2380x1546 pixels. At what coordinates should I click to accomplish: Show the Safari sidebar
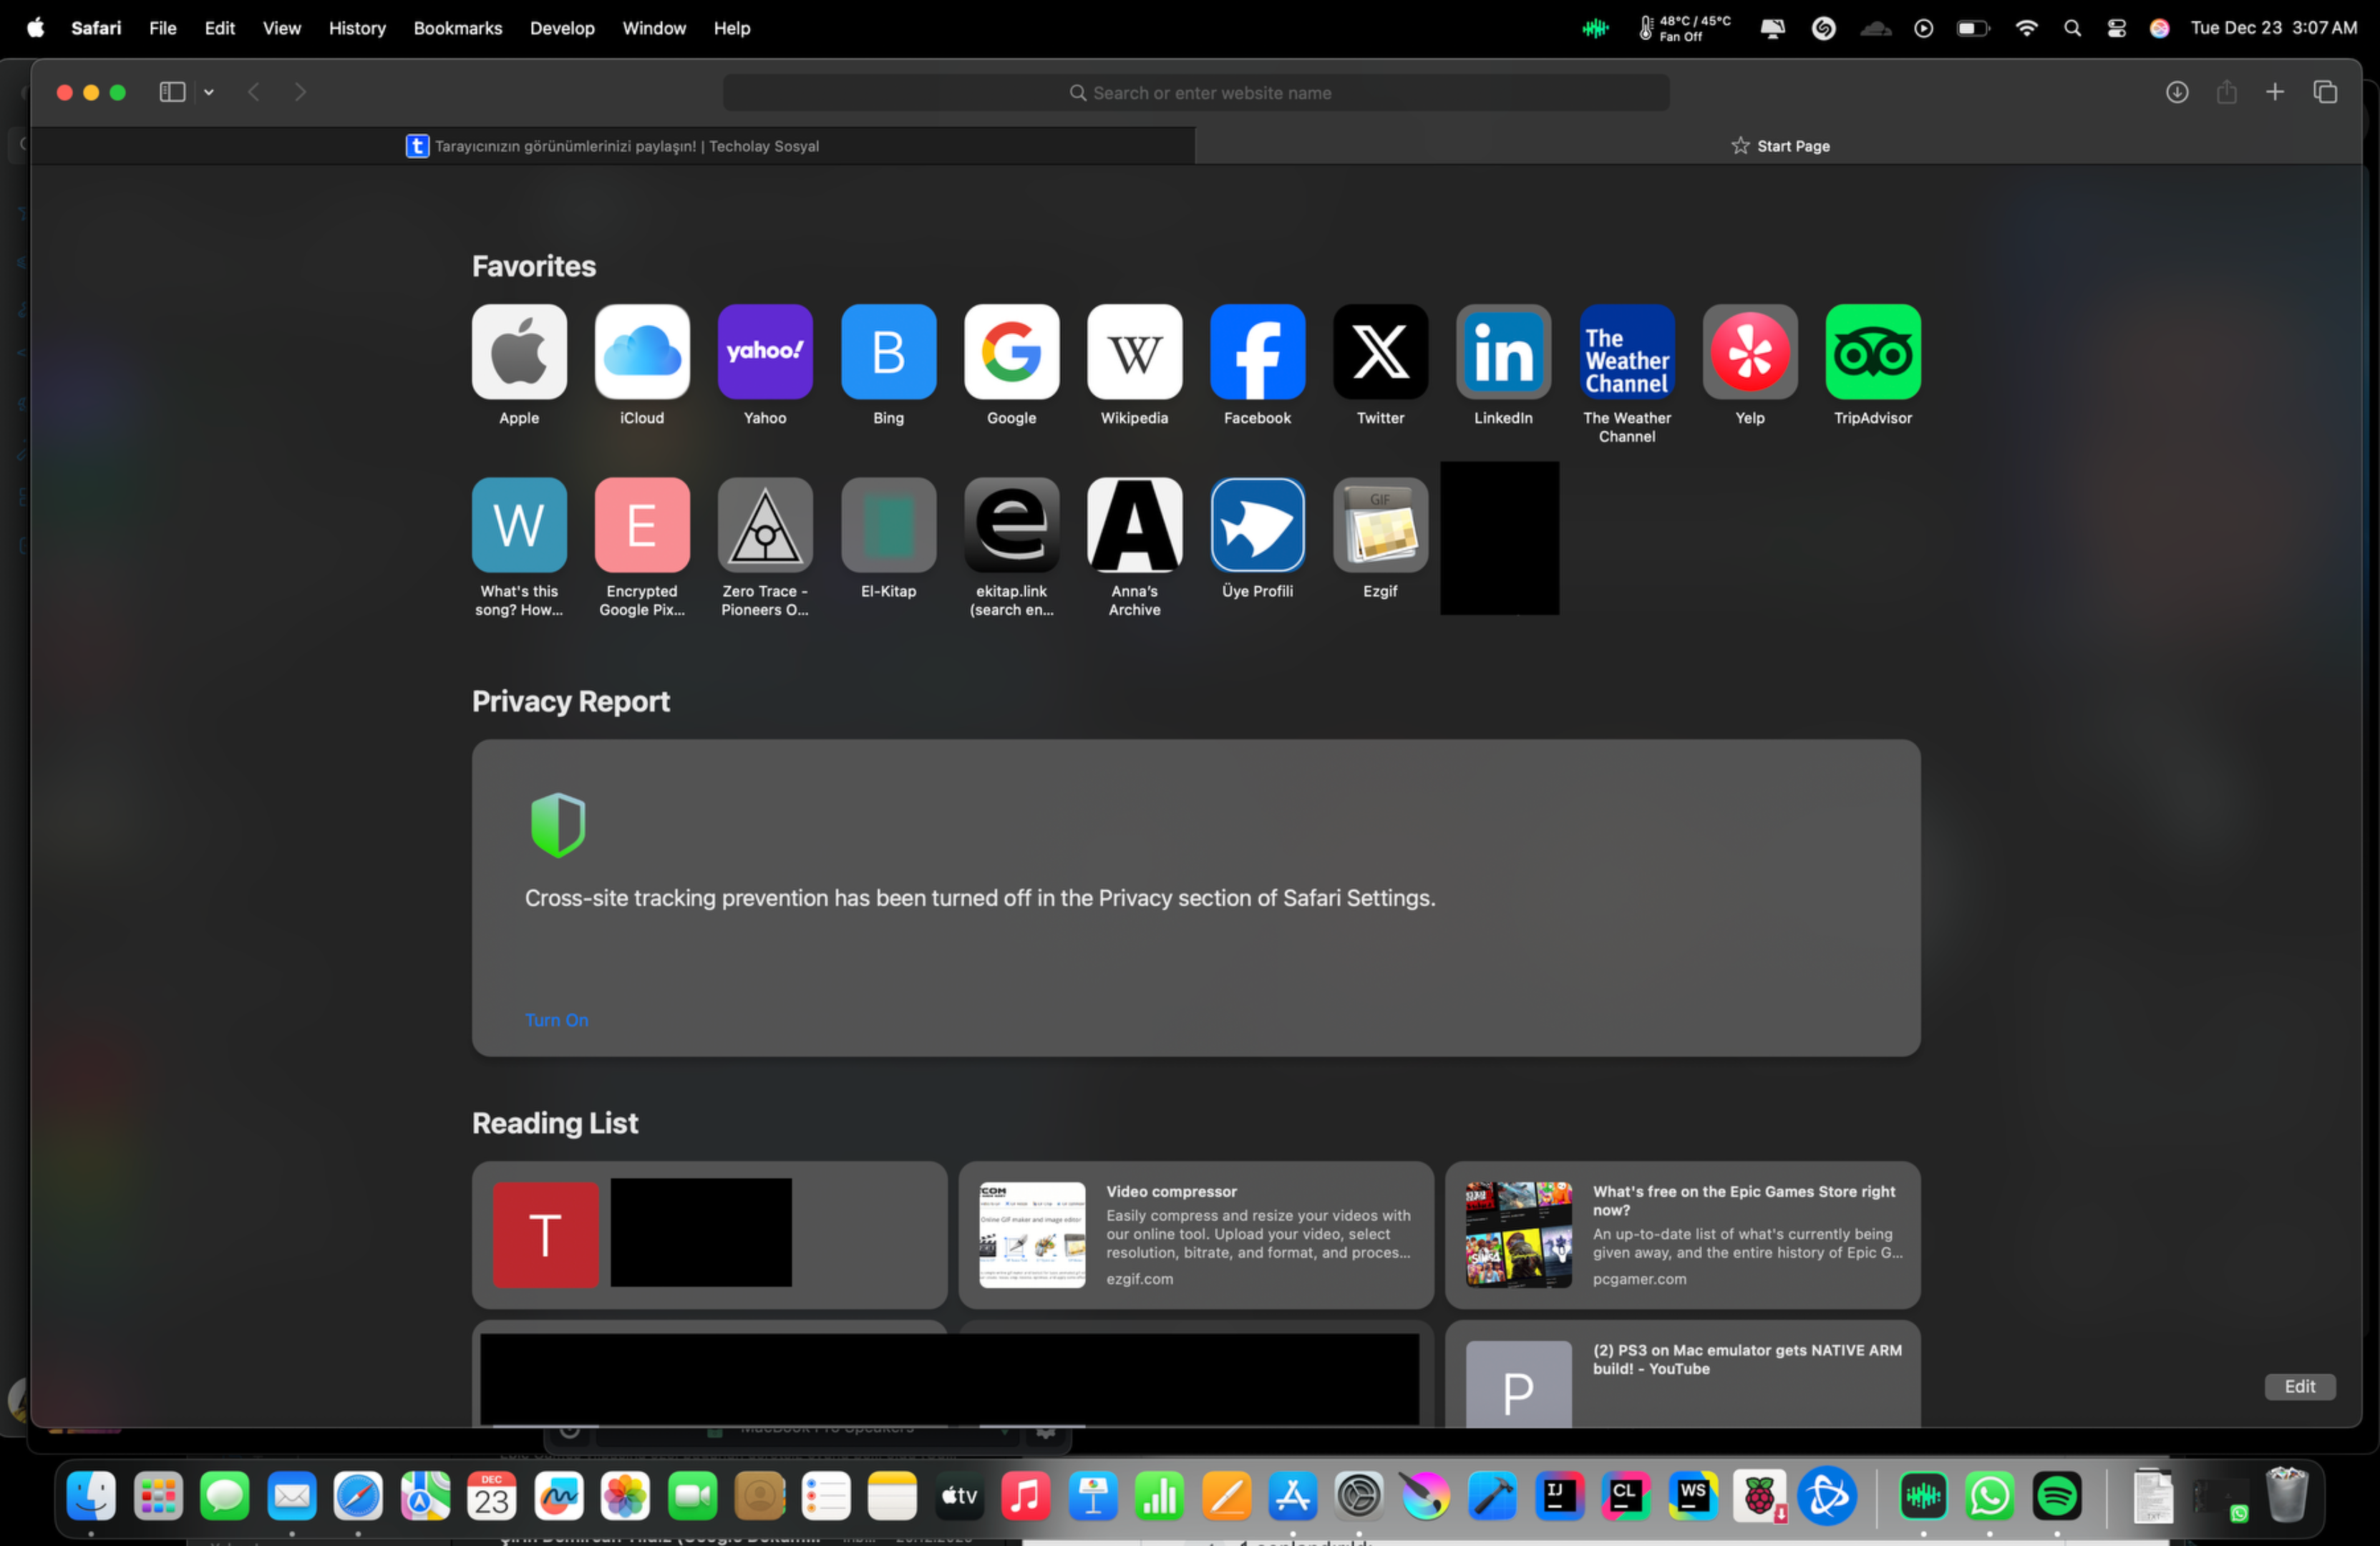pos(172,92)
